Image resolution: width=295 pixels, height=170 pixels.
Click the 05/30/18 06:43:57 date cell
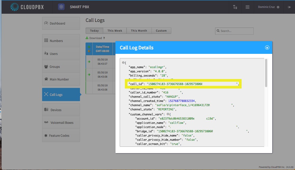point(102,62)
